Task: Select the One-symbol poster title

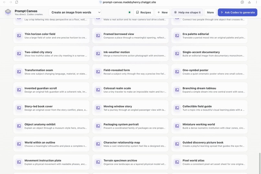Action: pyautogui.click(x=195, y=70)
